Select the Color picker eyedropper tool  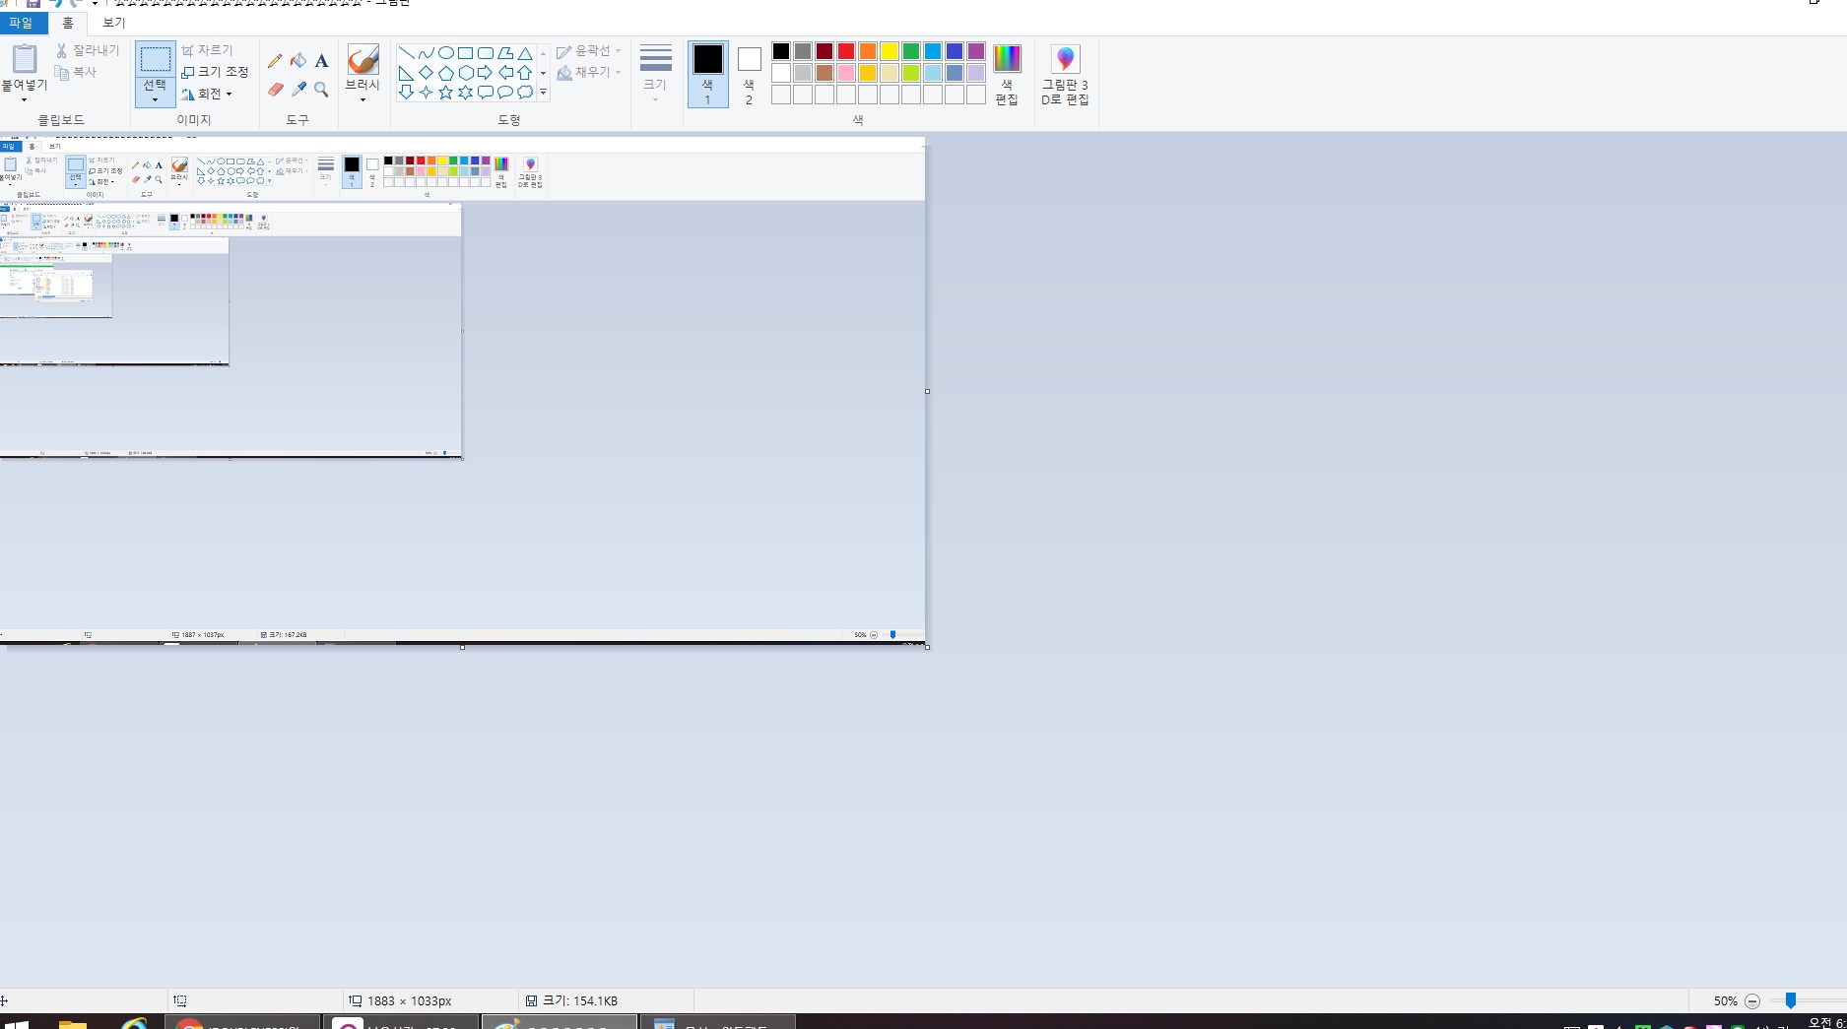[x=298, y=90]
